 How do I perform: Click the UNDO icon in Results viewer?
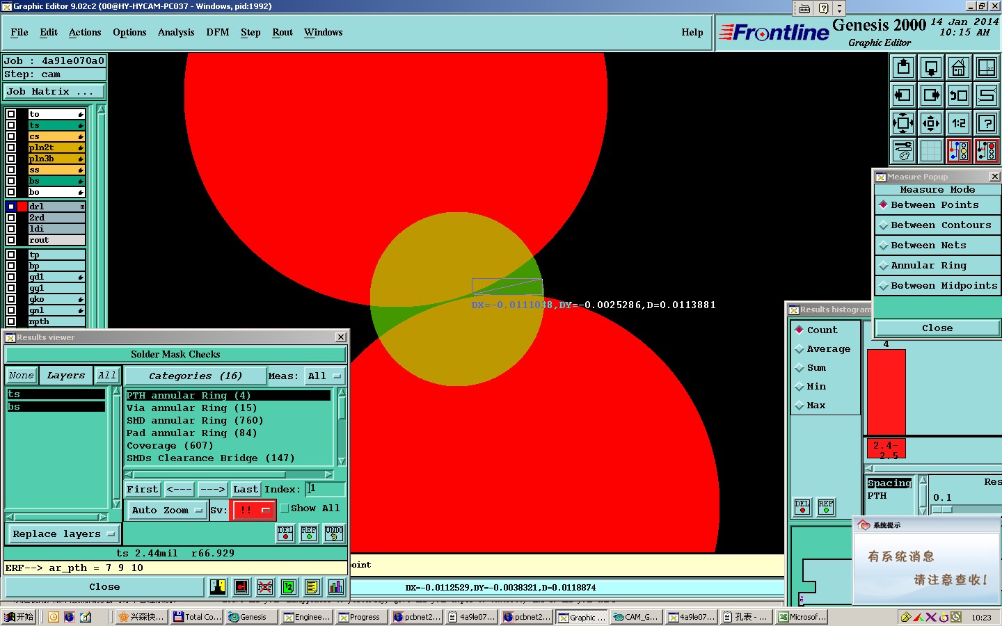[334, 533]
